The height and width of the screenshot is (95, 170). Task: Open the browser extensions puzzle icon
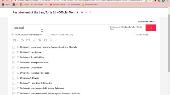[x=155, y=1]
